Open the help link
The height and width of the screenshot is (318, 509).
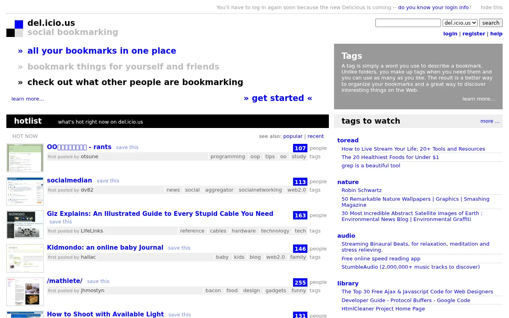[496, 34]
